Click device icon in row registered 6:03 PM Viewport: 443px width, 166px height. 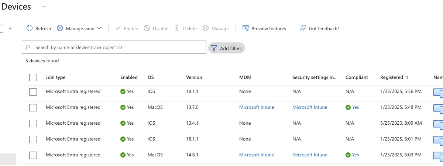pyautogui.click(x=438, y=156)
